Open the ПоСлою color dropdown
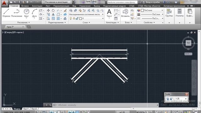 [162, 10]
